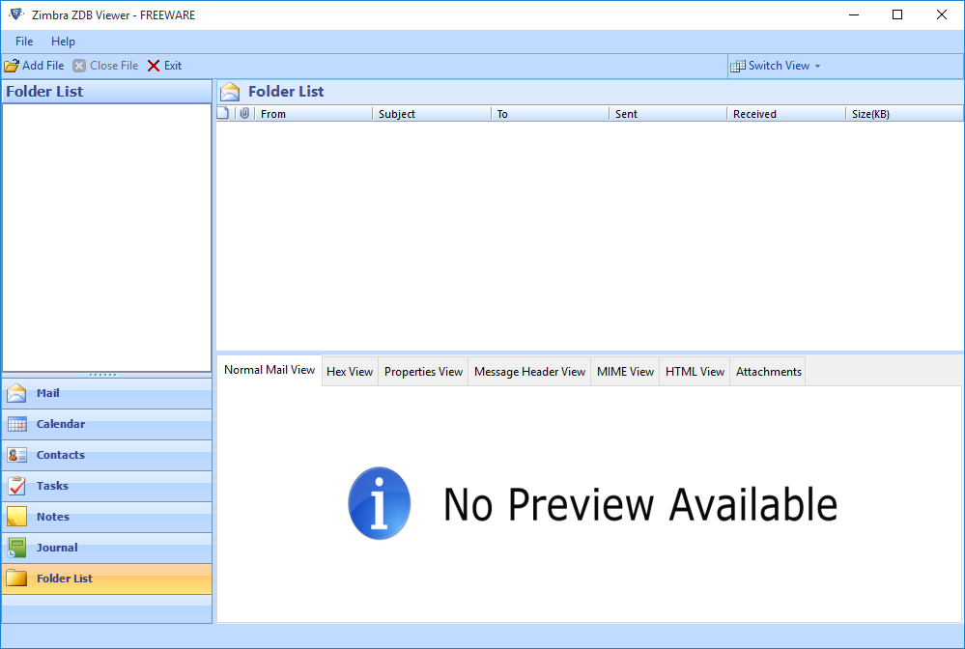
Task: Click the open envelope icon beside Folder List heading
Action: (x=230, y=92)
